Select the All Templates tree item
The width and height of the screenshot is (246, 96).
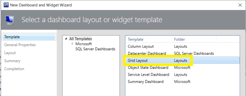click(x=80, y=39)
